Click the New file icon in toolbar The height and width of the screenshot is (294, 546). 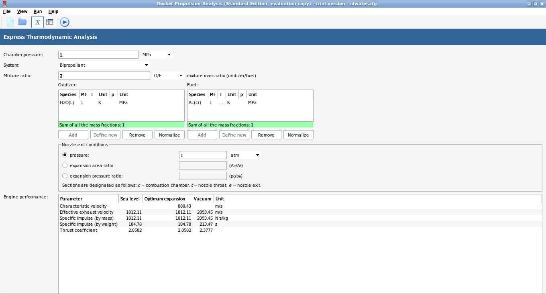pos(10,22)
